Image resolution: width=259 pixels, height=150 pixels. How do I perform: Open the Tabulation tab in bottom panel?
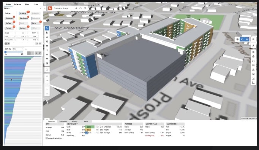coord(51,121)
